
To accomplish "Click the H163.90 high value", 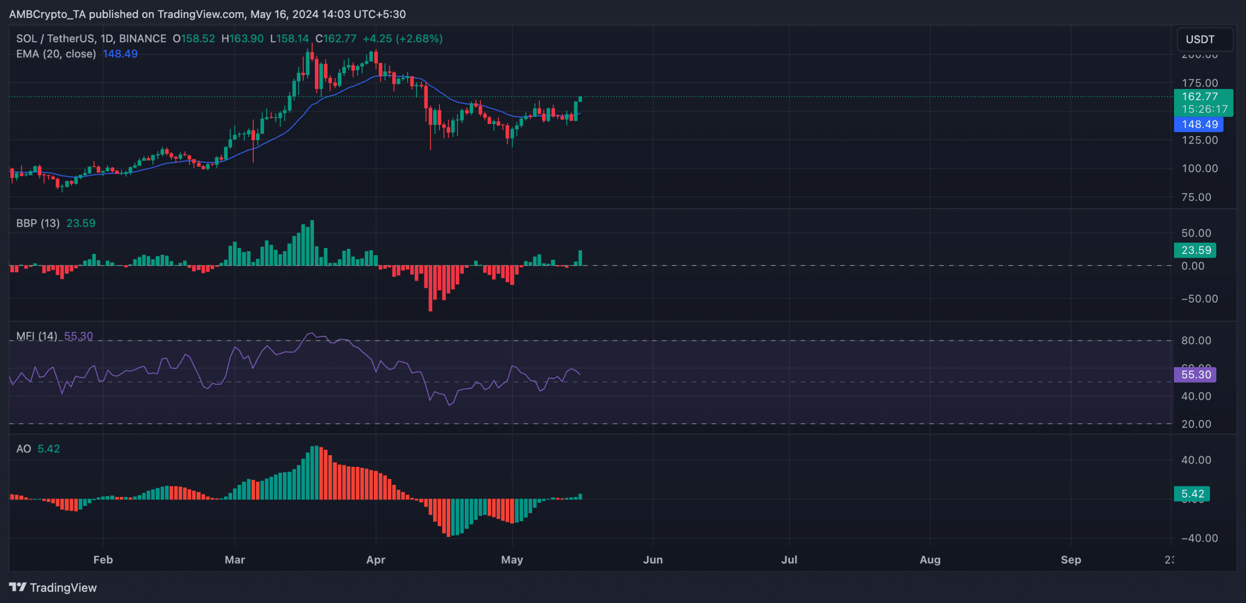I will click(242, 38).
